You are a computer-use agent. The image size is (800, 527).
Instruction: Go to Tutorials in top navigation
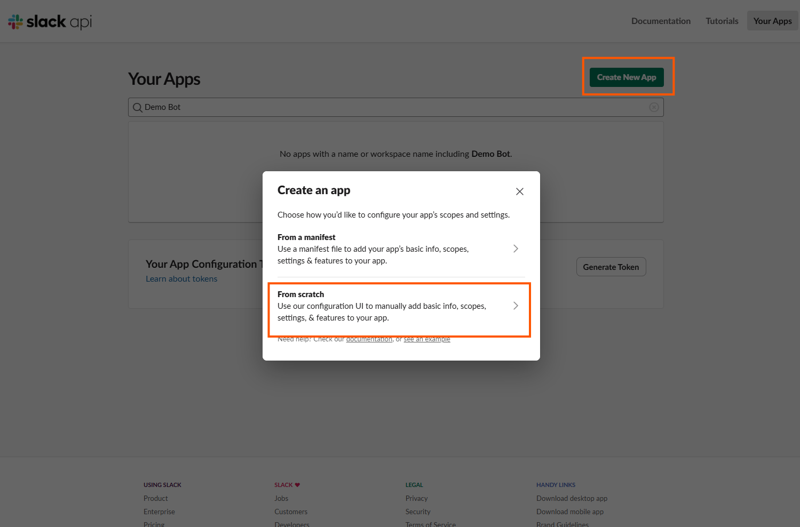[x=722, y=21]
